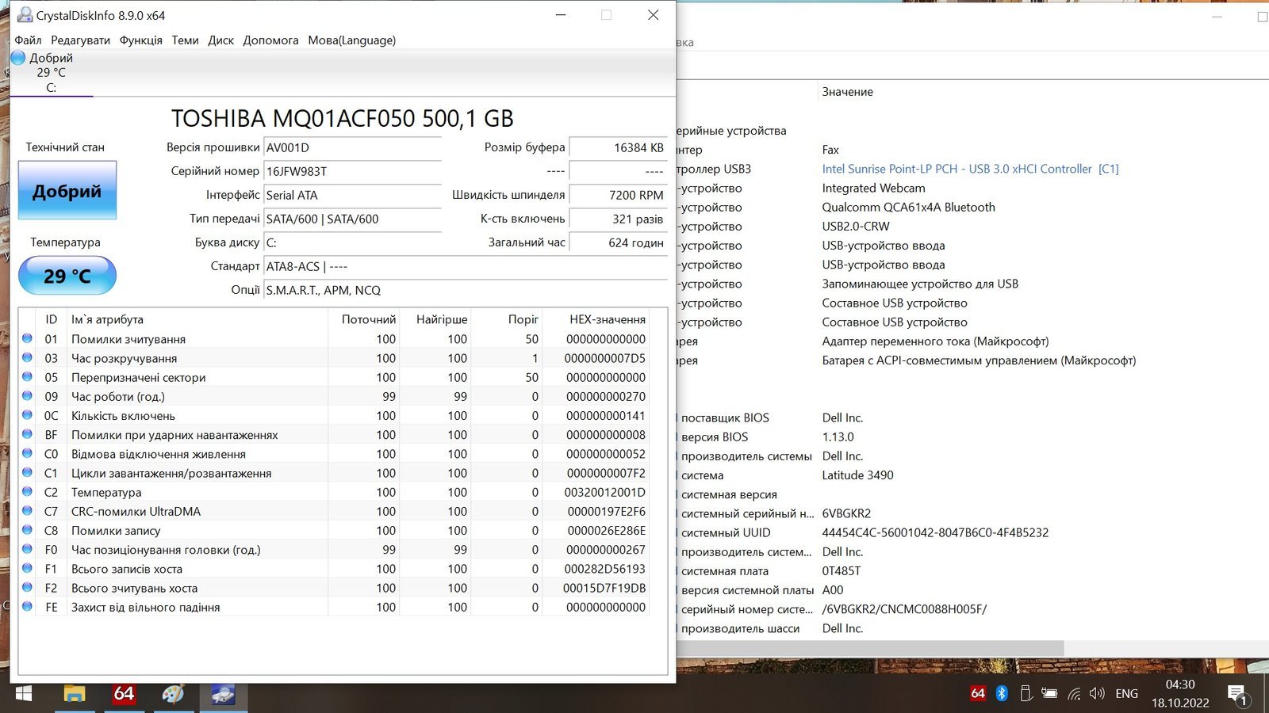Click the status dot for attribute F1
Screen dimensions: 1269x713
[28, 568]
